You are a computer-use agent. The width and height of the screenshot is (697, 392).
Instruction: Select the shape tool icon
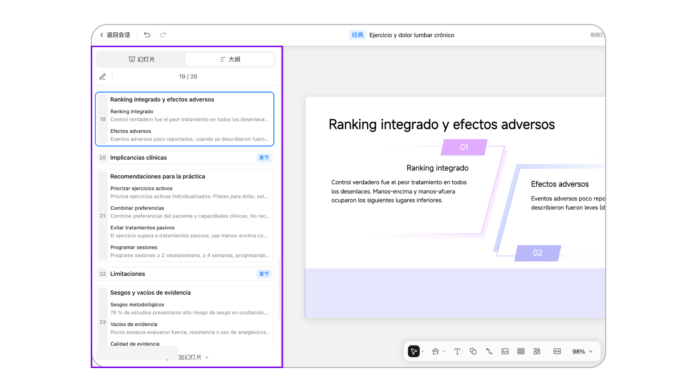click(473, 351)
